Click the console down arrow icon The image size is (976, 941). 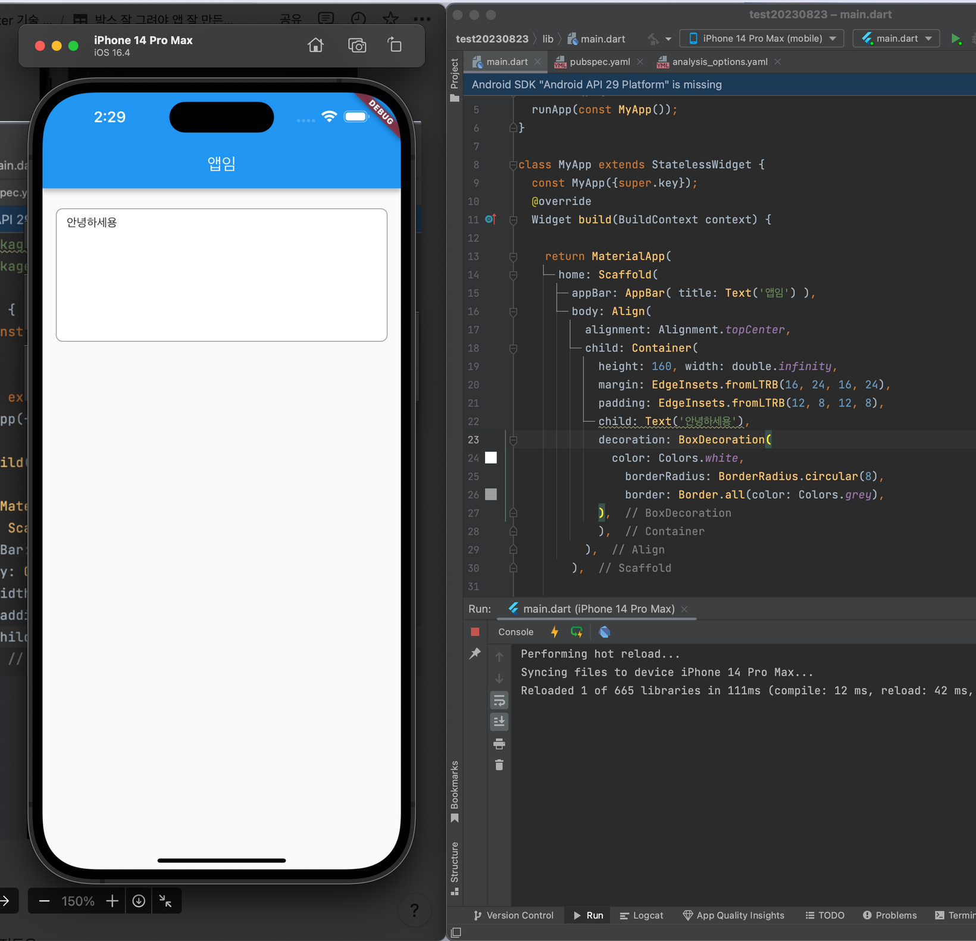coord(499,678)
